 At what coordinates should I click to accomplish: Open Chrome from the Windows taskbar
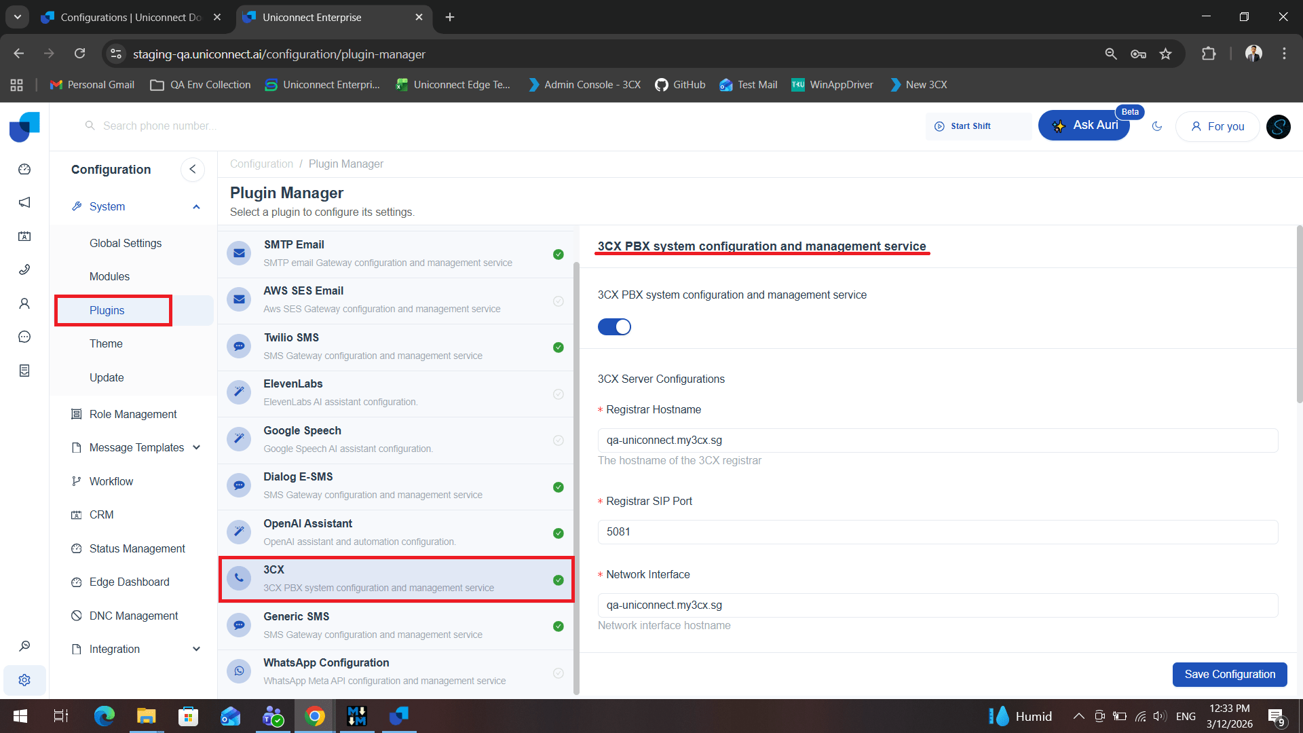coord(314,716)
